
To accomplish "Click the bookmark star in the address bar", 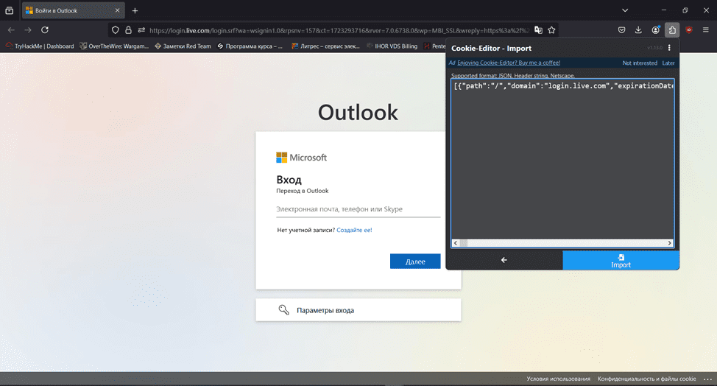I will click(x=551, y=30).
